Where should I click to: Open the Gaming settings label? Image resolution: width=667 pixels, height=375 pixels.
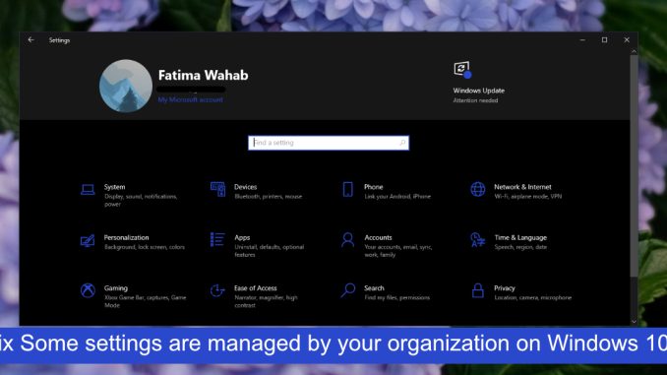[x=116, y=288]
